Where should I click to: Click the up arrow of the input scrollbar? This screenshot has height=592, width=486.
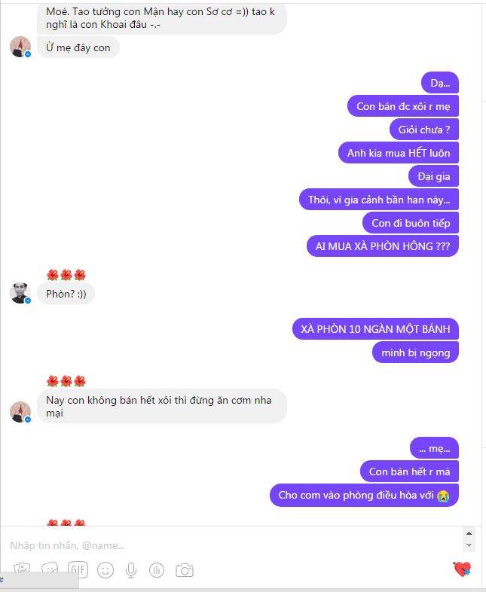pyautogui.click(x=469, y=533)
